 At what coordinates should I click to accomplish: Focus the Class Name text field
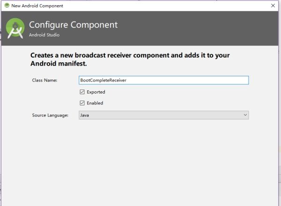pos(163,80)
